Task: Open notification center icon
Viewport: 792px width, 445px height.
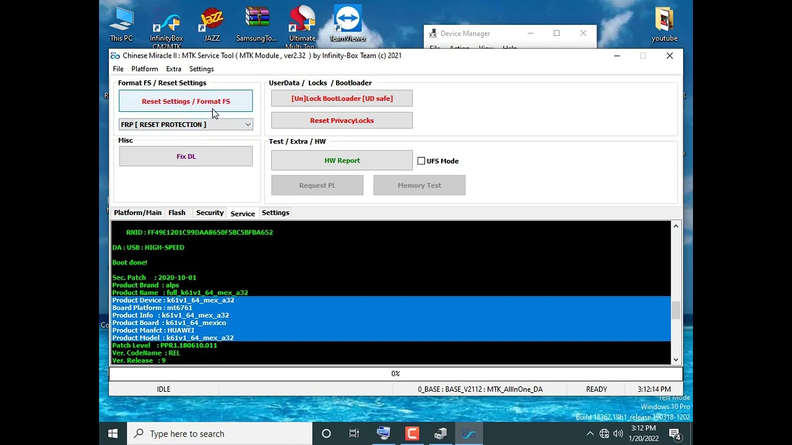Action: [x=675, y=434]
